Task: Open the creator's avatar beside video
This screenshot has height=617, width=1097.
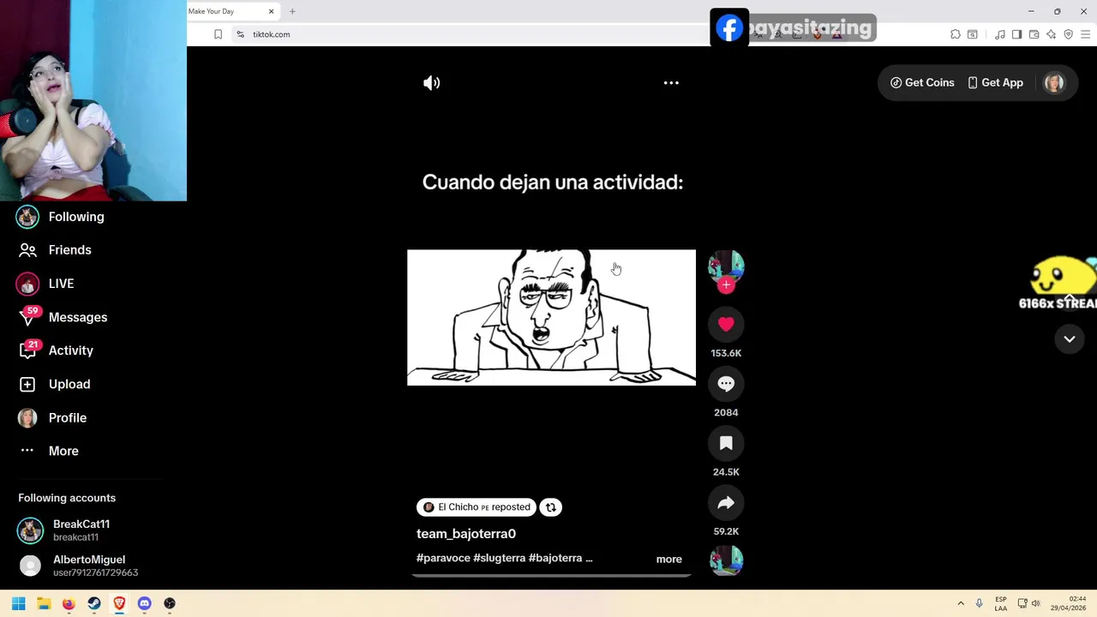Action: click(x=726, y=267)
